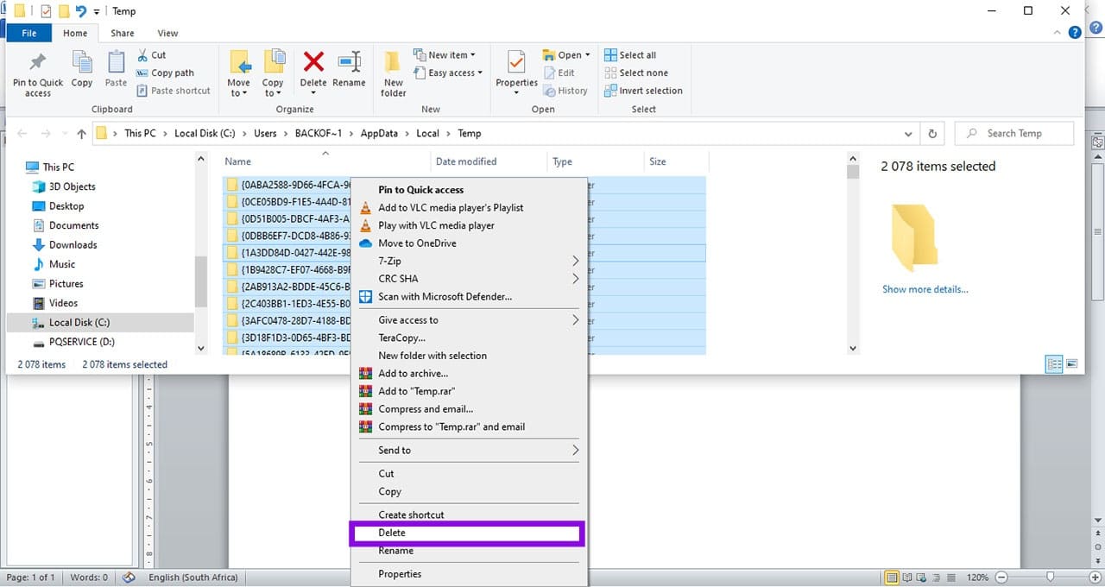
Task: Click the Help question mark icon
Action: tap(1075, 33)
